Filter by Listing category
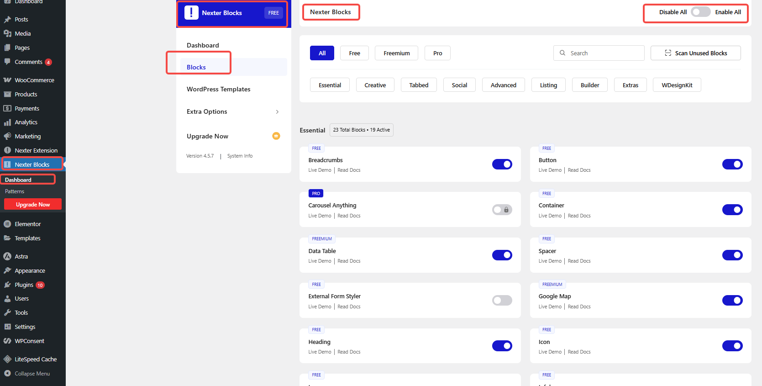Image resolution: width=762 pixels, height=386 pixels. pos(548,85)
